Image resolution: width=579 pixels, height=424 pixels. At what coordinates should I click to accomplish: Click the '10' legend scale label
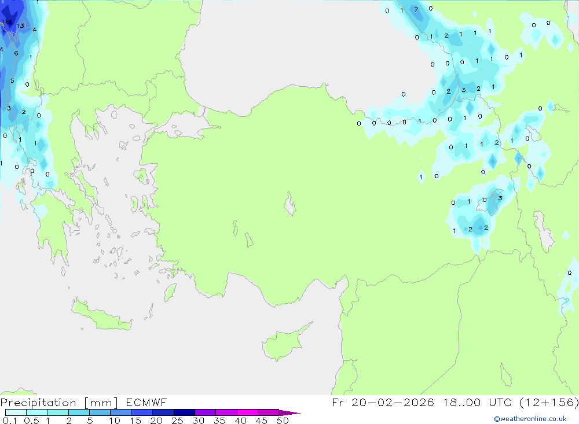point(114,421)
